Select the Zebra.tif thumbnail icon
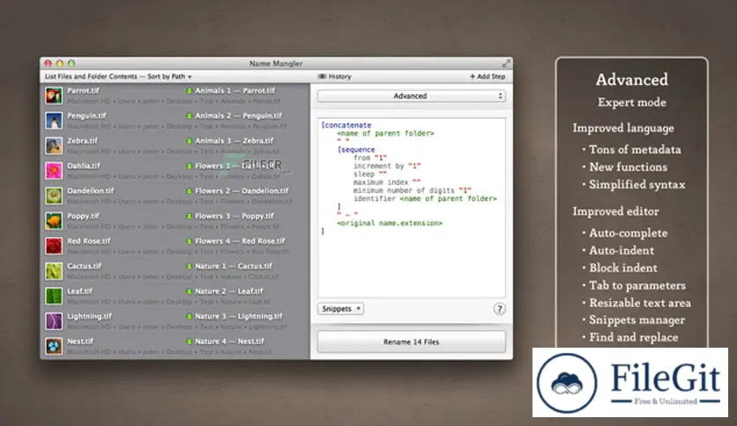Screen dimensions: 737x426 click(x=54, y=145)
